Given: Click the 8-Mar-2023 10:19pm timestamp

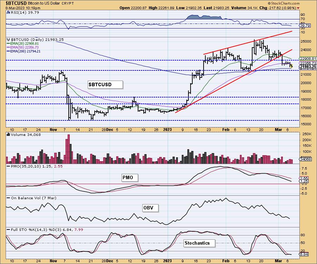Looking at the screenshot, I should [x=23, y=8].
